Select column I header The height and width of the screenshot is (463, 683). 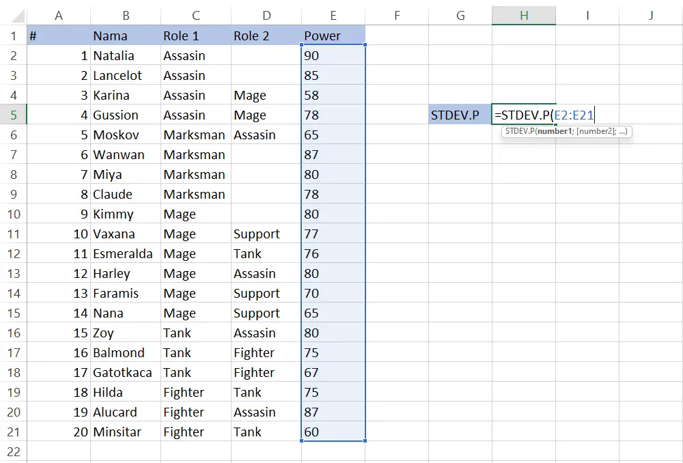587,16
